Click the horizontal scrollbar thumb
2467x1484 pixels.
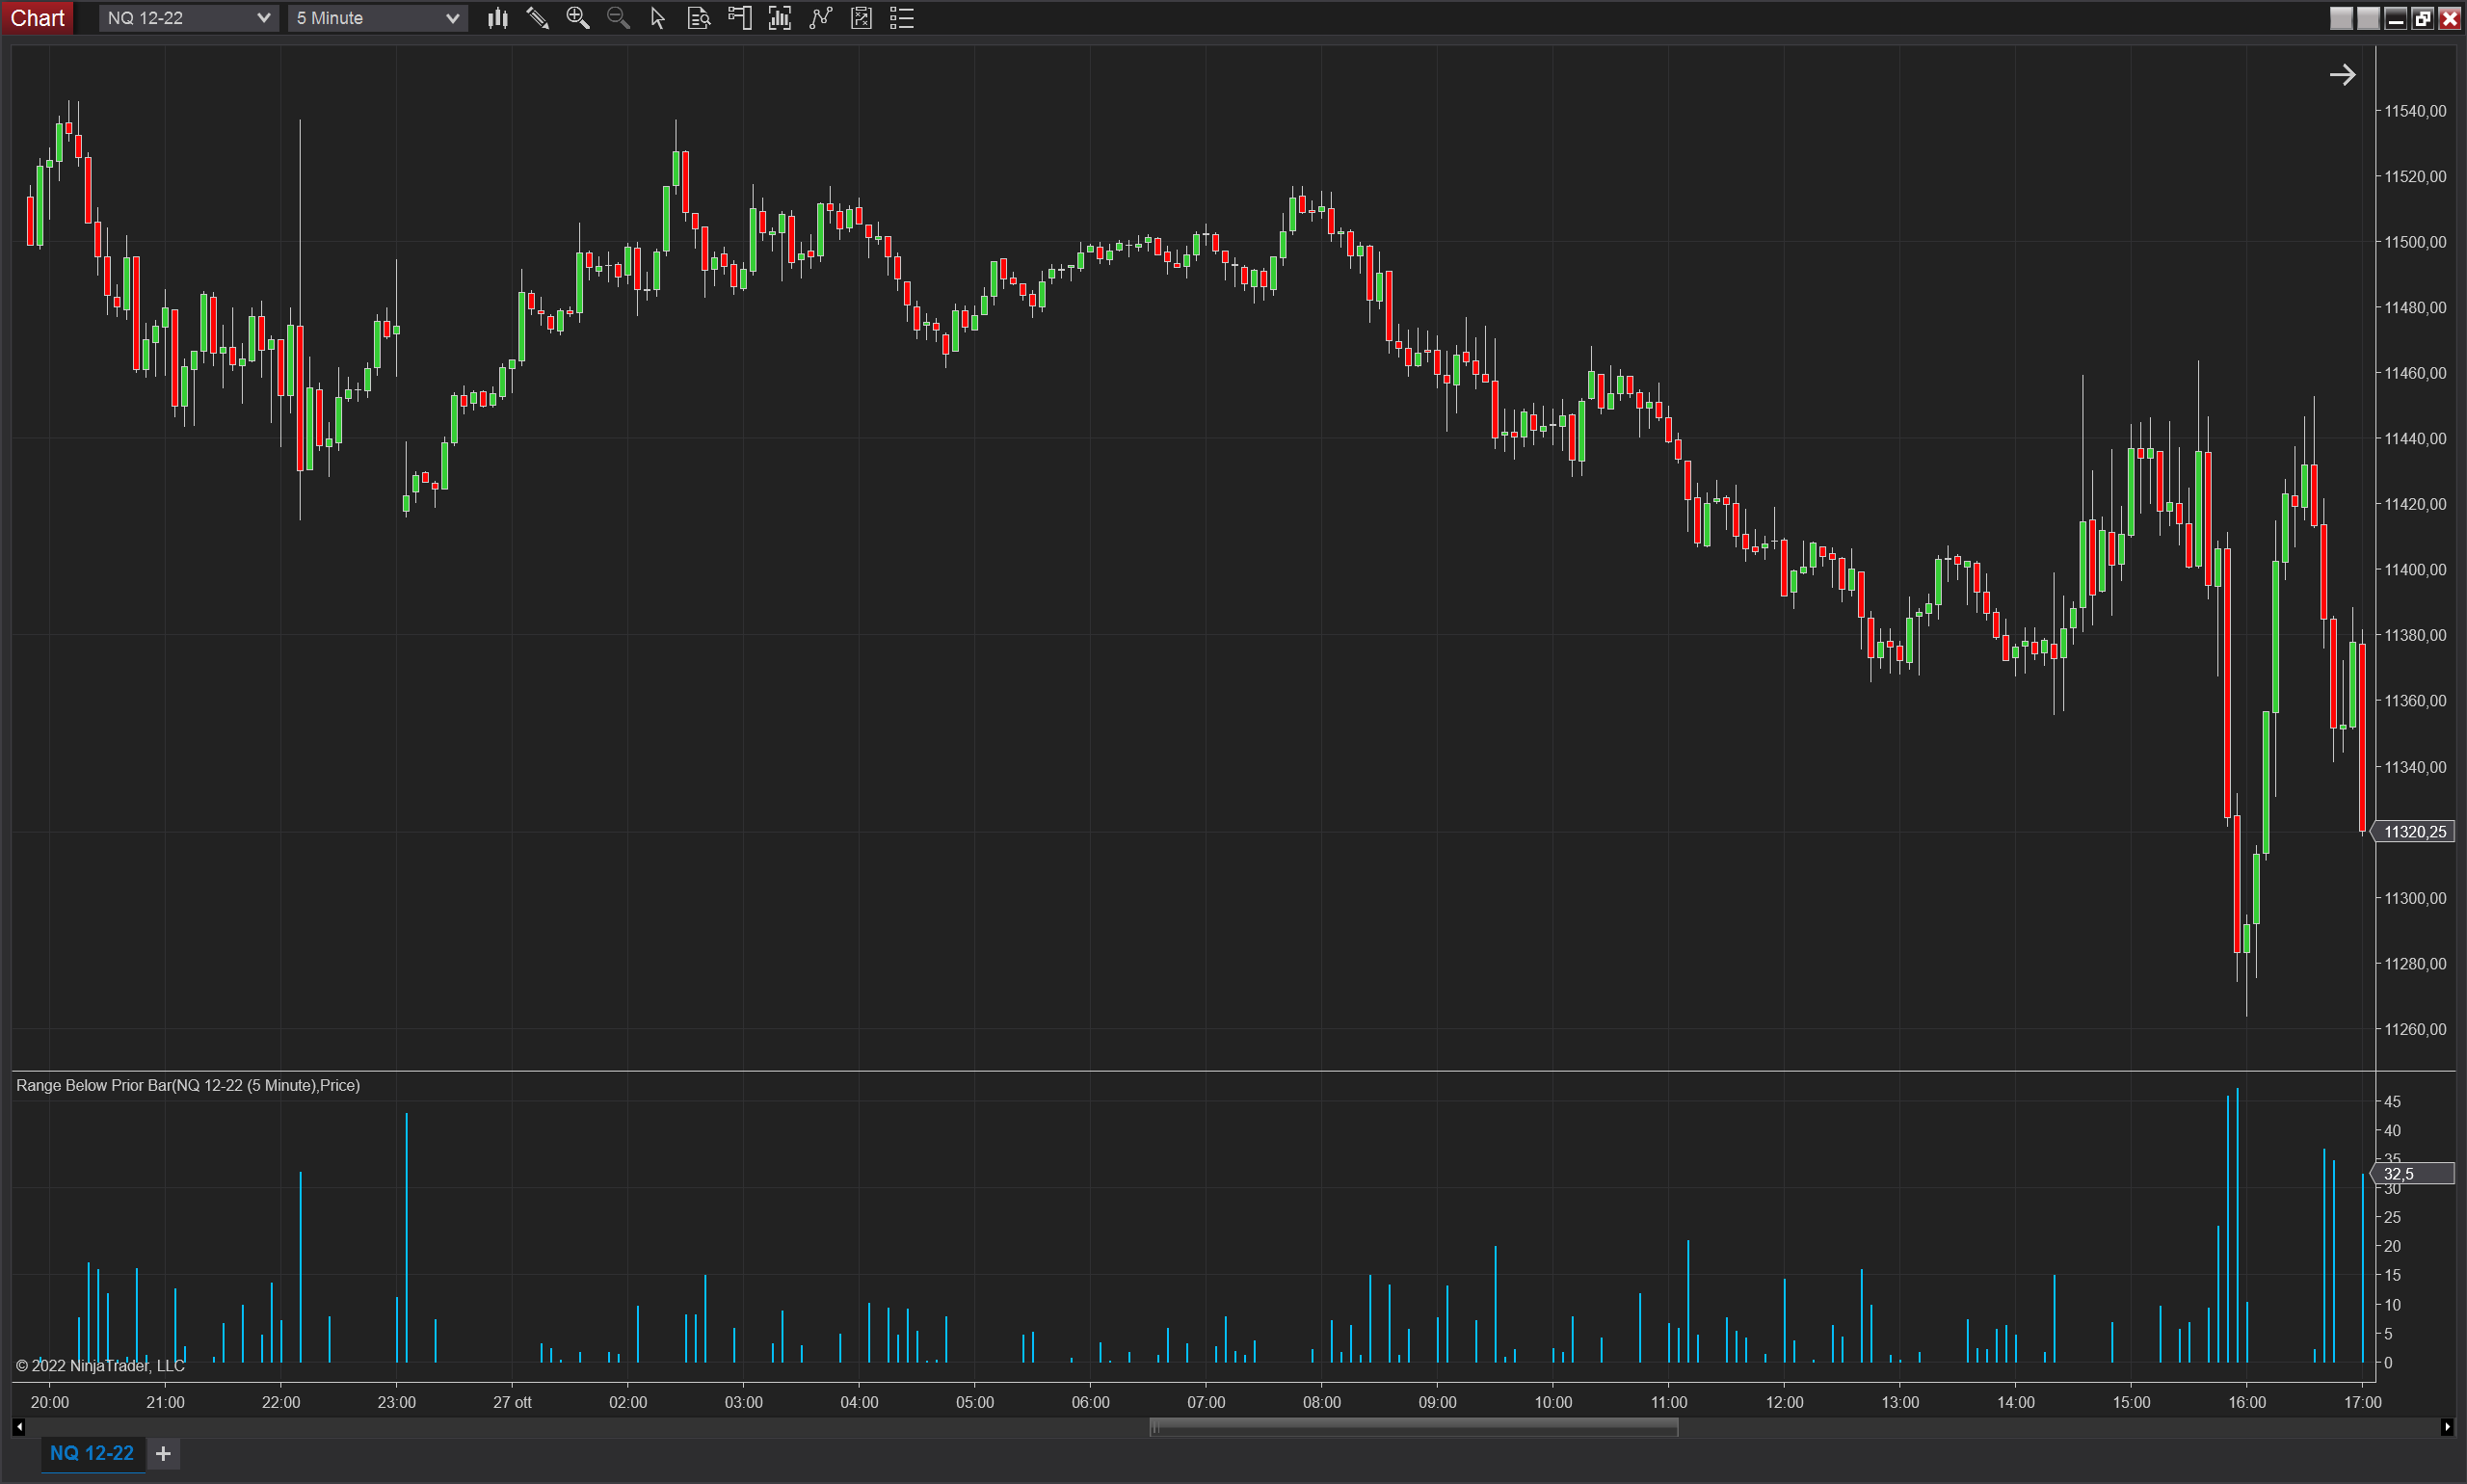click(1413, 1428)
